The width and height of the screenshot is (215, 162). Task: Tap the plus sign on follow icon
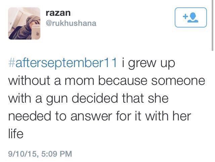184,16
